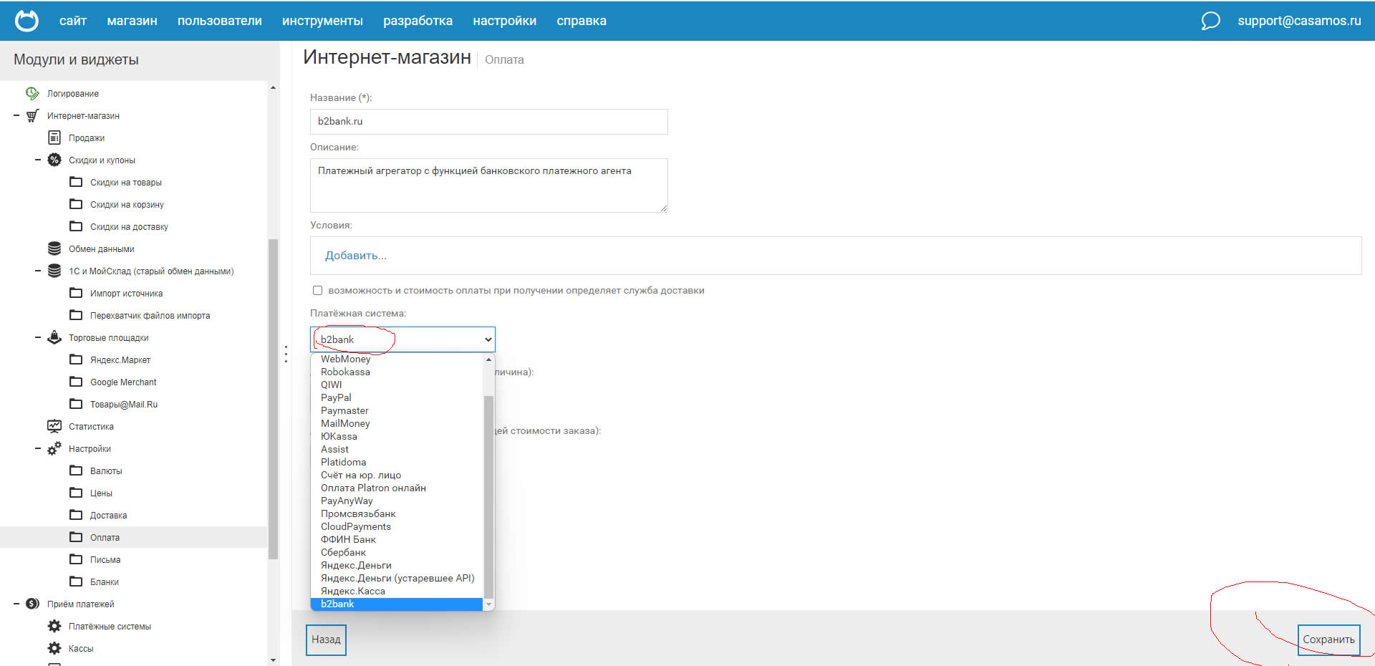1375x666 pixels.
Task: Click the Статистика chart icon
Action: (x=54, y=426)
